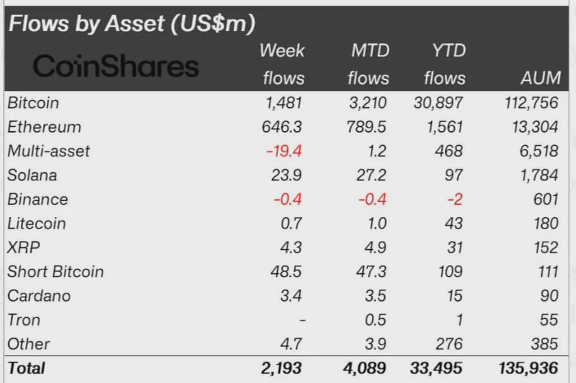Click the Multi-asset row label
576x383 pixels.
[49, 151]
